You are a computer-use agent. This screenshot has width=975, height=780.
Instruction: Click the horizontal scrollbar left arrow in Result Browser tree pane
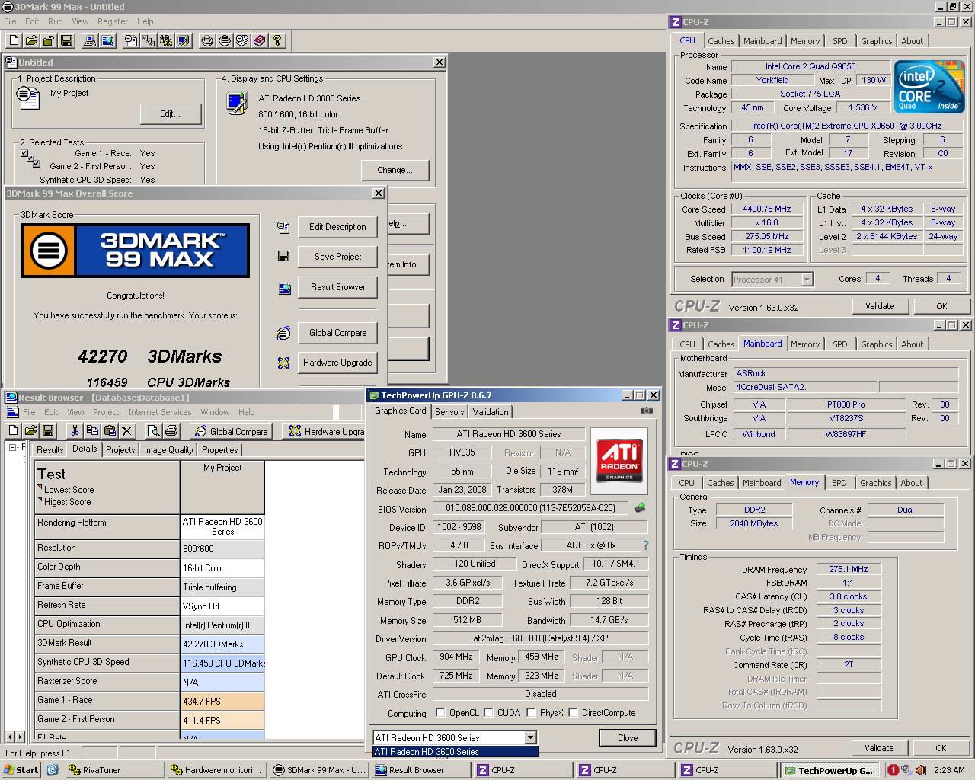(10, 737)
